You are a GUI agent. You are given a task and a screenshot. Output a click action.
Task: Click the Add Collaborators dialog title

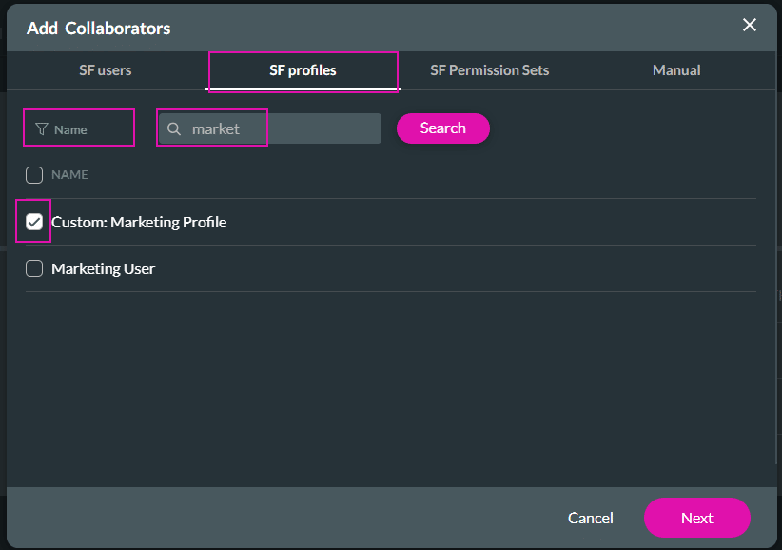click(x=98, y=28)
